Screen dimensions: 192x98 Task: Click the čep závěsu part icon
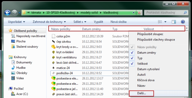coord(54,42)
